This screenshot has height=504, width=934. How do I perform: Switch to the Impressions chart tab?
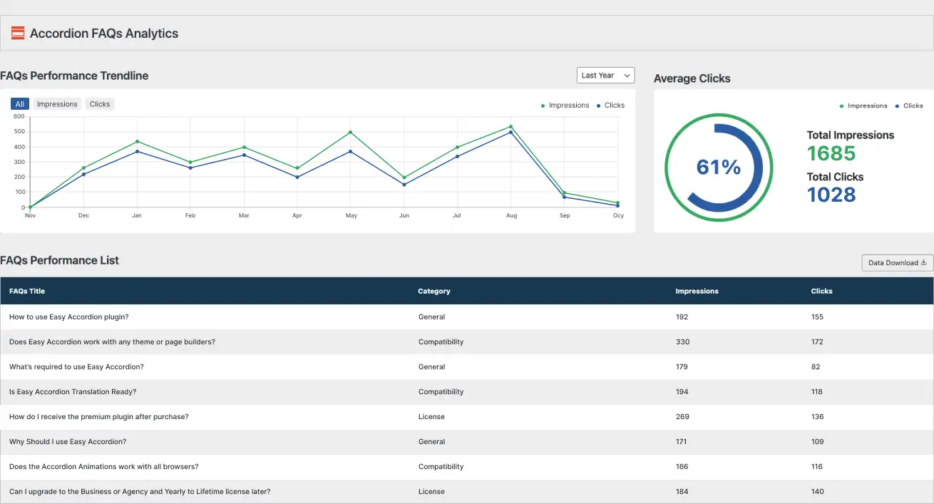coord(57,104)
